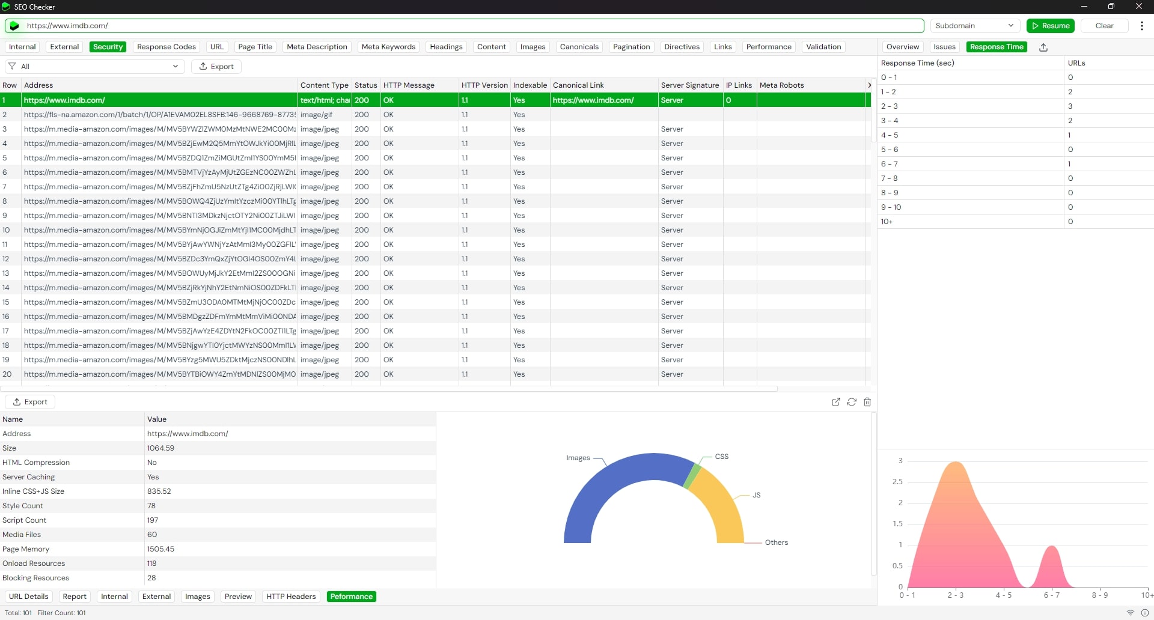
Task: Click the trash delete icon in details panel
Action: (x=867, y=402)
